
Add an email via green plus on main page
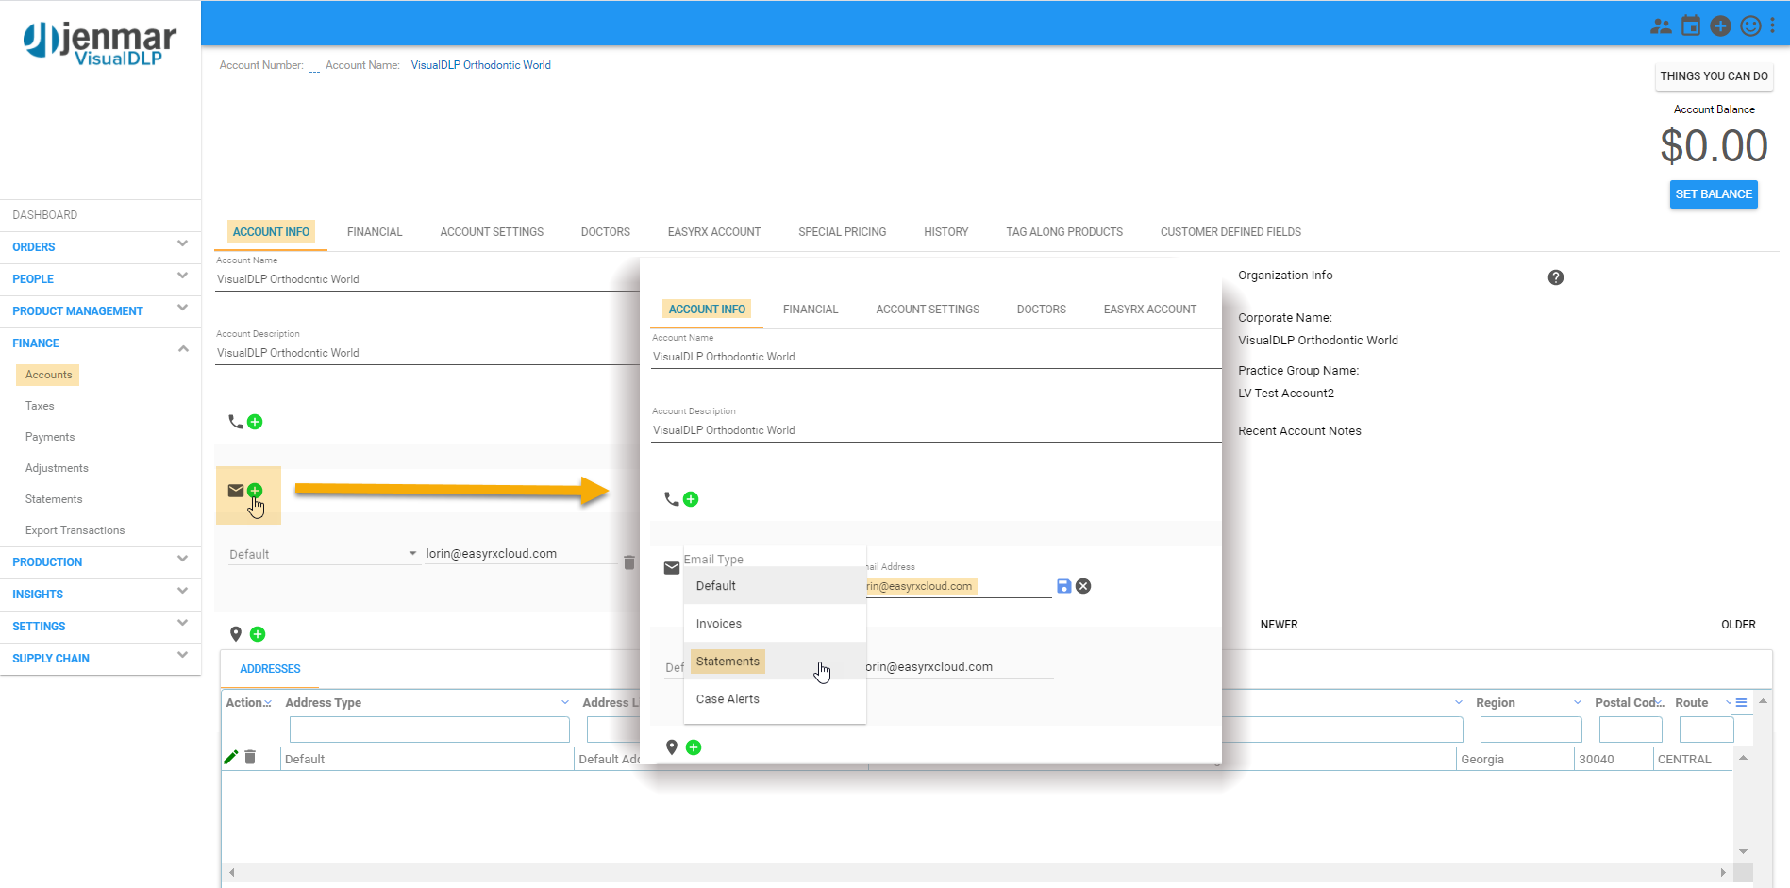coord(255,491)
